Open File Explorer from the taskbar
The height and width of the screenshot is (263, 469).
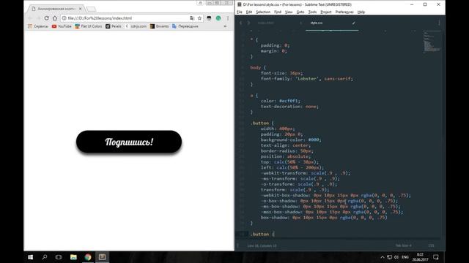[x=73, y=257]
